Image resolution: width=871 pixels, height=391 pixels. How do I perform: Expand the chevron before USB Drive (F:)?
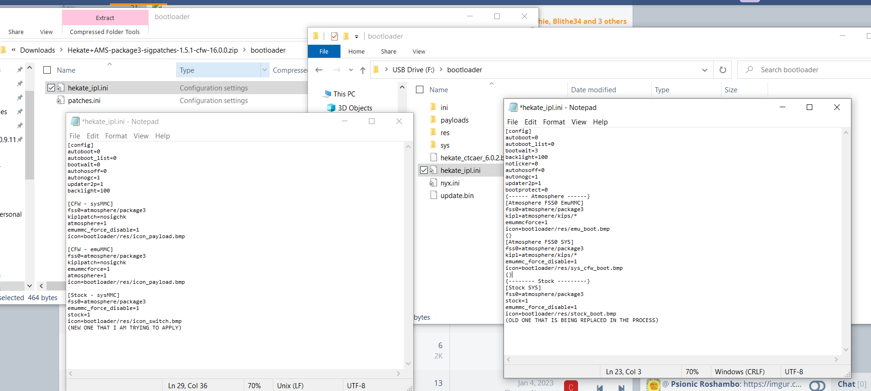pyautogui.click(x=386, y=69)
